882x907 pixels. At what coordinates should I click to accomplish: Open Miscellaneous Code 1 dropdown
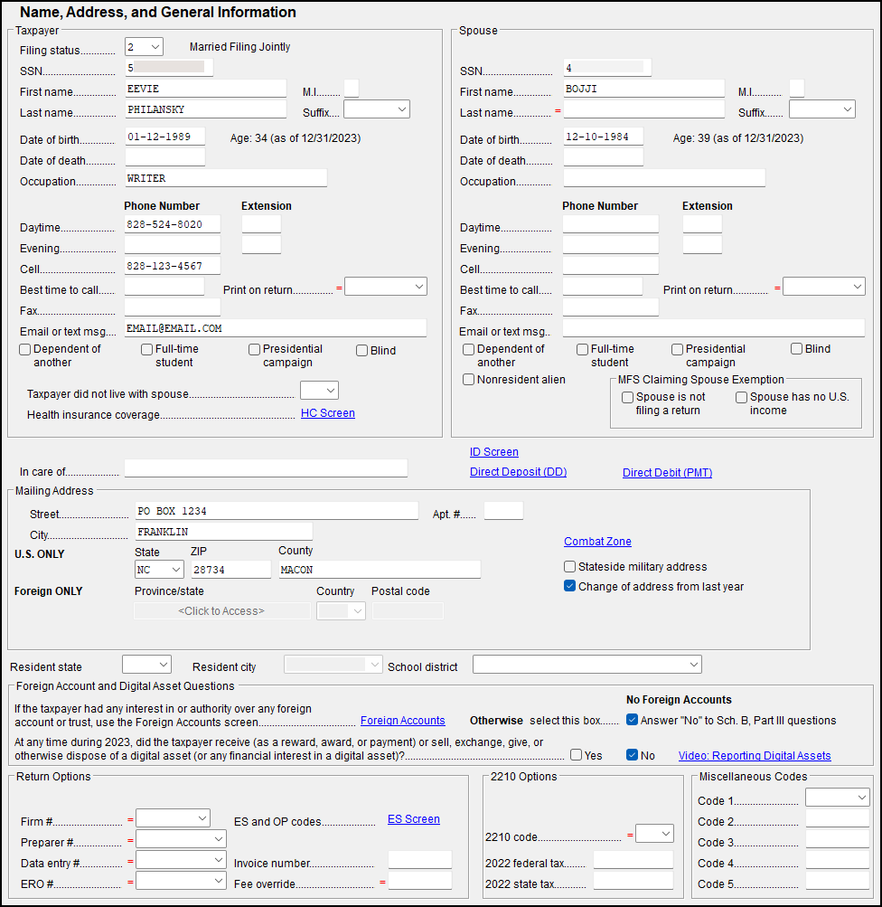(x=838, y=798)
